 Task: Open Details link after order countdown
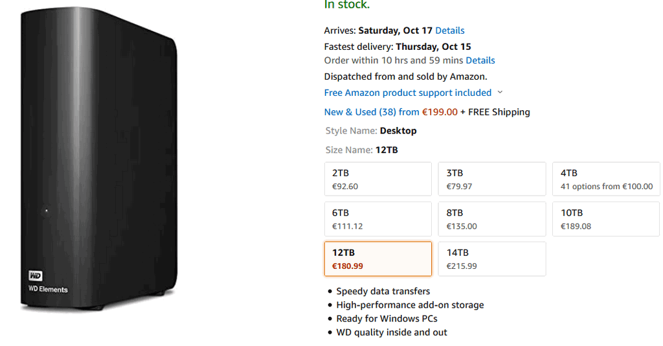[480, 60]
